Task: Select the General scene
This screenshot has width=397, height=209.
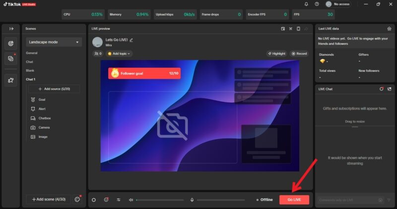Action: pos(32,53)
